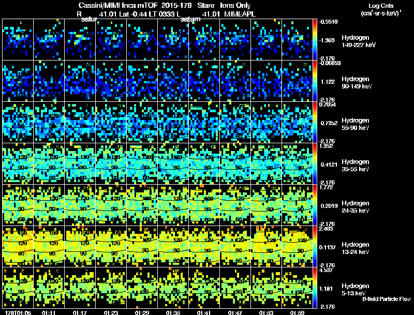Click the 'Hydrogen 13-24 keV' row label
Screen dimensions: 414x315
pos(356,248)
